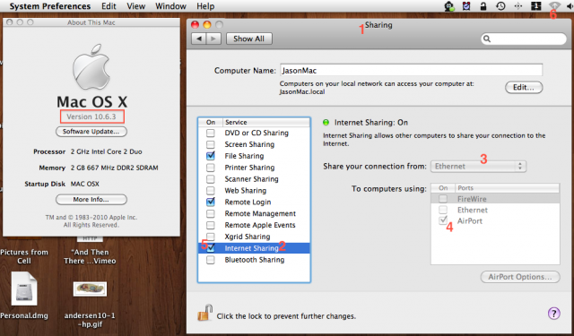The image size is (574, 336).
Task: Click the MAC OSX startup disk value
Action: point(85,184)
